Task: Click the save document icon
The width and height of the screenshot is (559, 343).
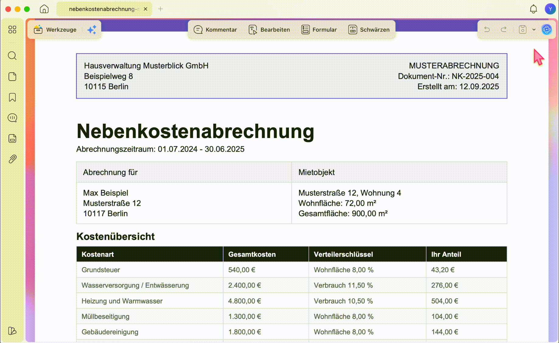Action: 523,29
